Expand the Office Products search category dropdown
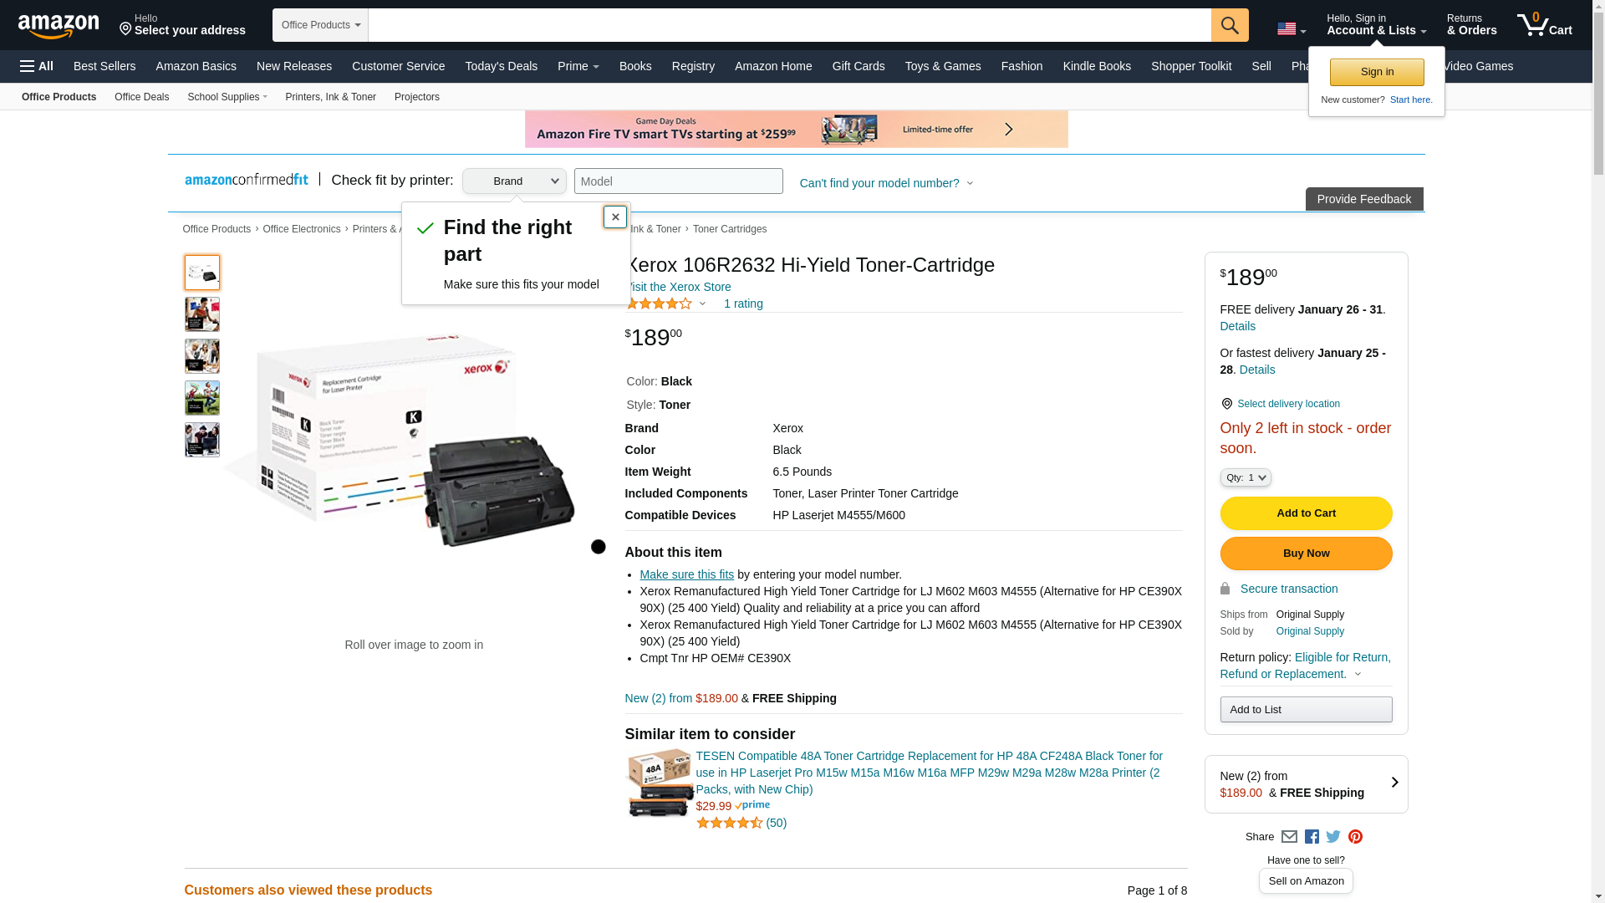This screenshot has width=1605, height=903. 320,25
